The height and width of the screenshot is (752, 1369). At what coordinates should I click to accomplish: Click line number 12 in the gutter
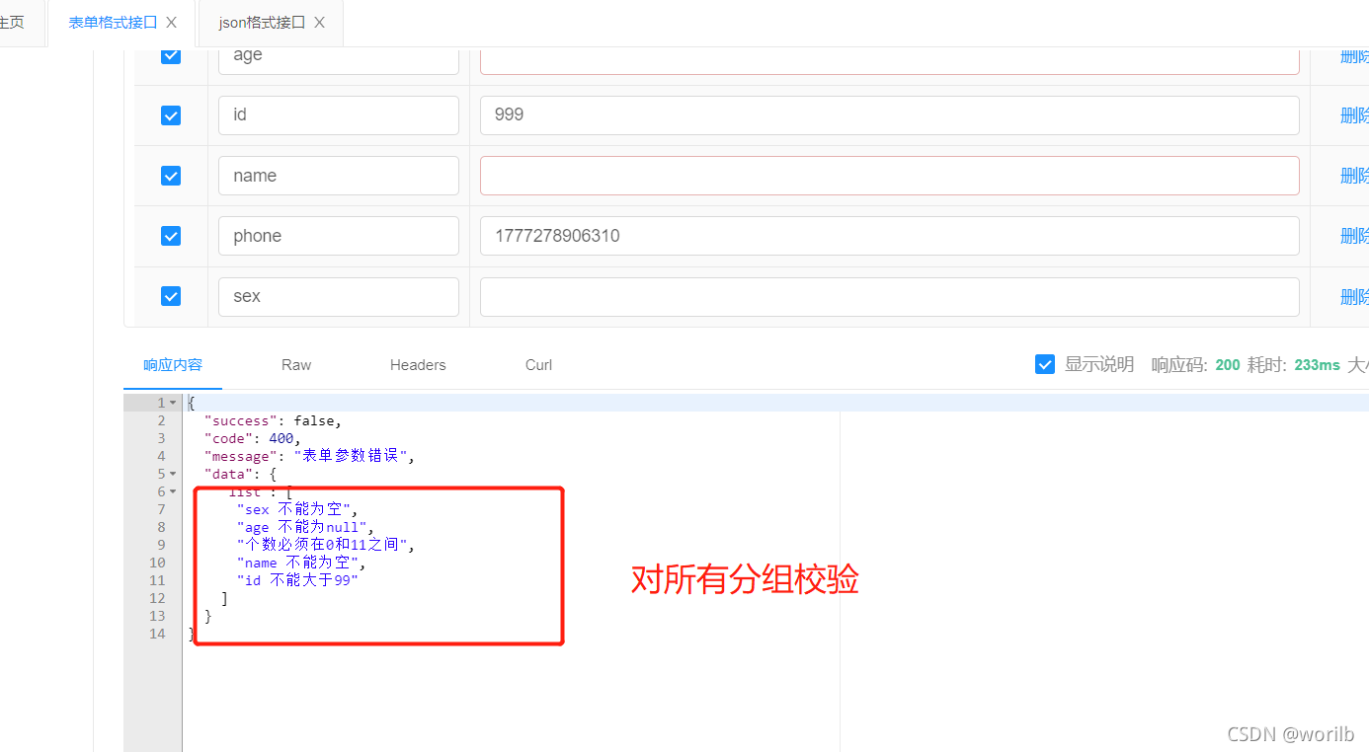tap(158, 598)
